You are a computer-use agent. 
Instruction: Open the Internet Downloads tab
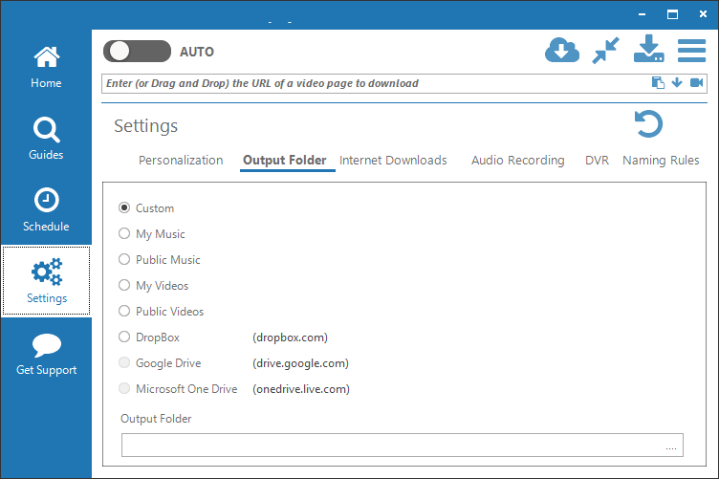[393, 160]
